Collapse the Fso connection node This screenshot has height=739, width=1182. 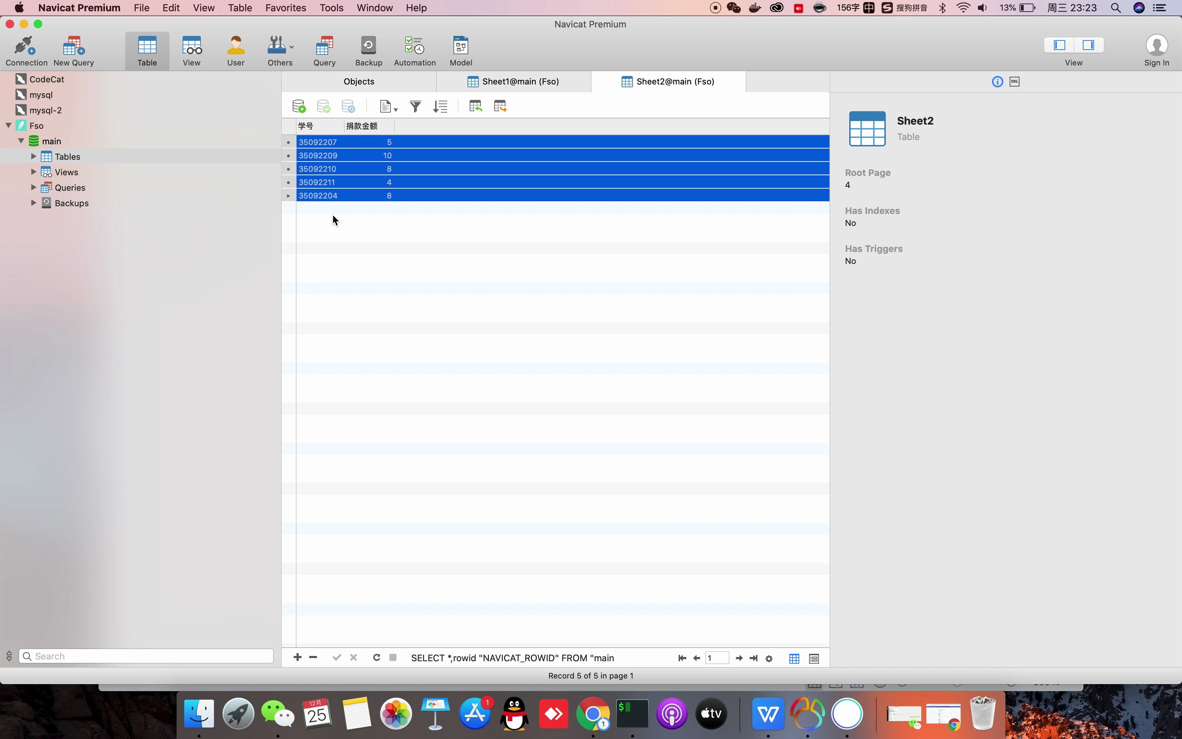(x=8, y=126)
